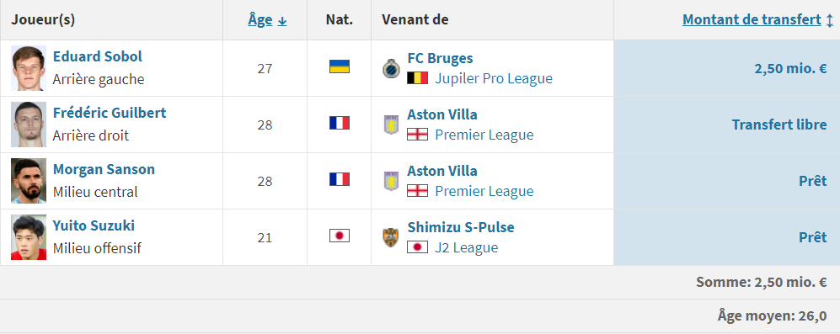The image size is (840, 334).
Task: Click the Japan nationality flag for Suzuki
Action: (x=339, y=236)
